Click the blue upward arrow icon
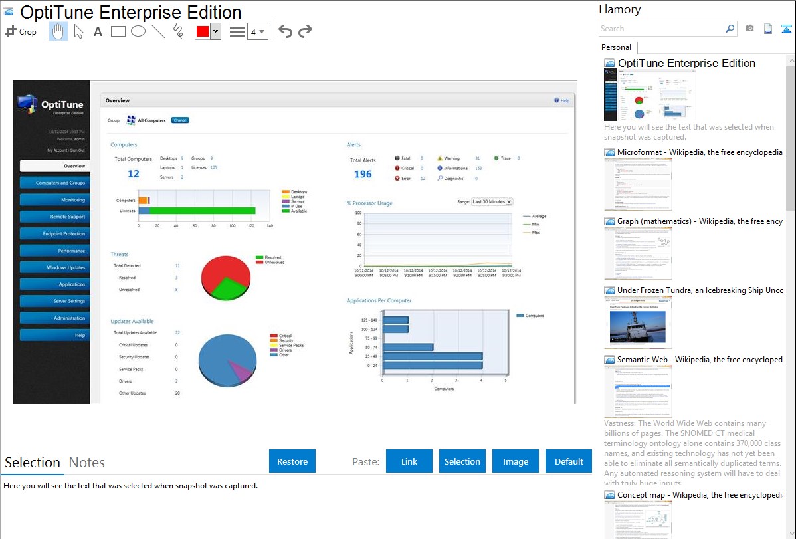The height and width of the screenshot is (539, 796). click(x=786, y=29)
